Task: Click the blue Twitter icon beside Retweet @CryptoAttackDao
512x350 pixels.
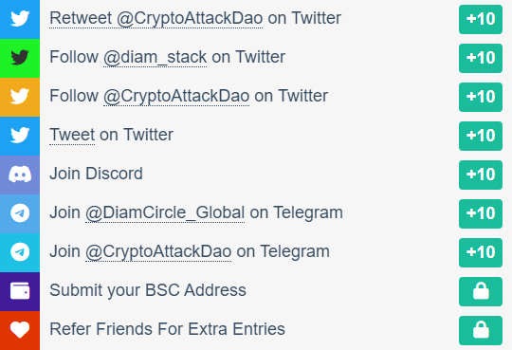Action: tap(20, 19)
